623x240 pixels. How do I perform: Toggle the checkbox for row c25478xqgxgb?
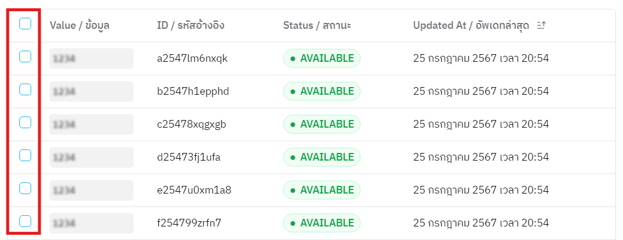tap(25, 122)
